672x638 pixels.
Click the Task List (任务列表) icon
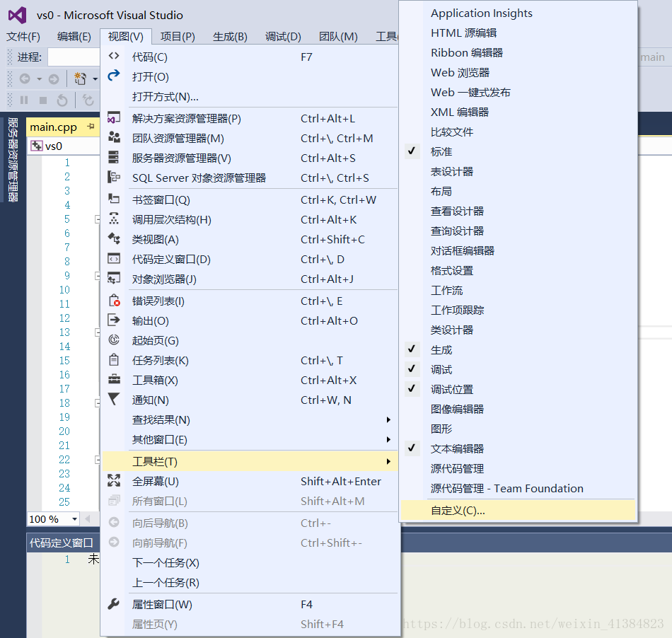pos(114,359)
